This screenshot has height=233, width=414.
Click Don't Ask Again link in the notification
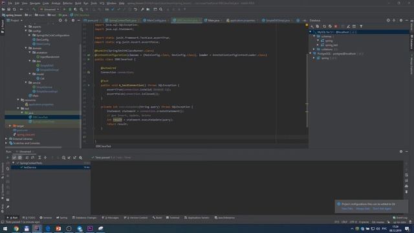coord(382,208)
